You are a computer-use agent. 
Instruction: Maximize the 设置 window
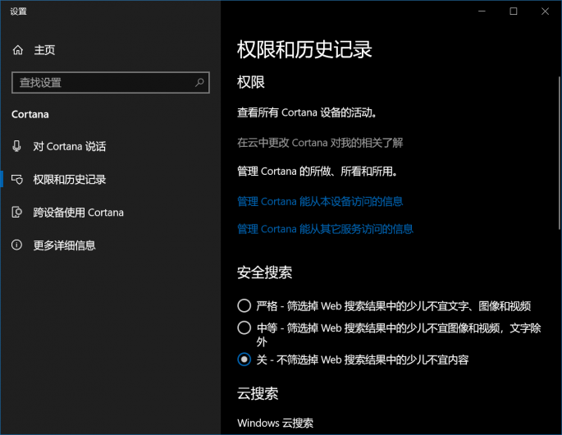pos(514,11)
